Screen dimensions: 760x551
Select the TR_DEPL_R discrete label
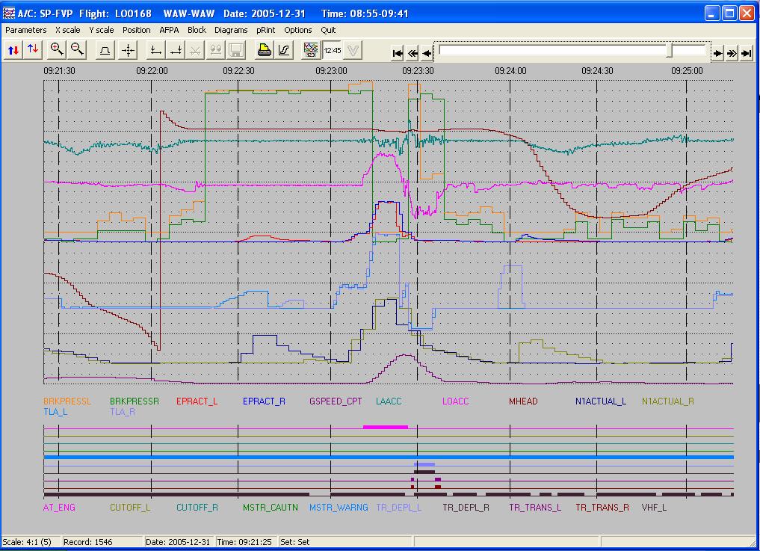pos(466,508)
